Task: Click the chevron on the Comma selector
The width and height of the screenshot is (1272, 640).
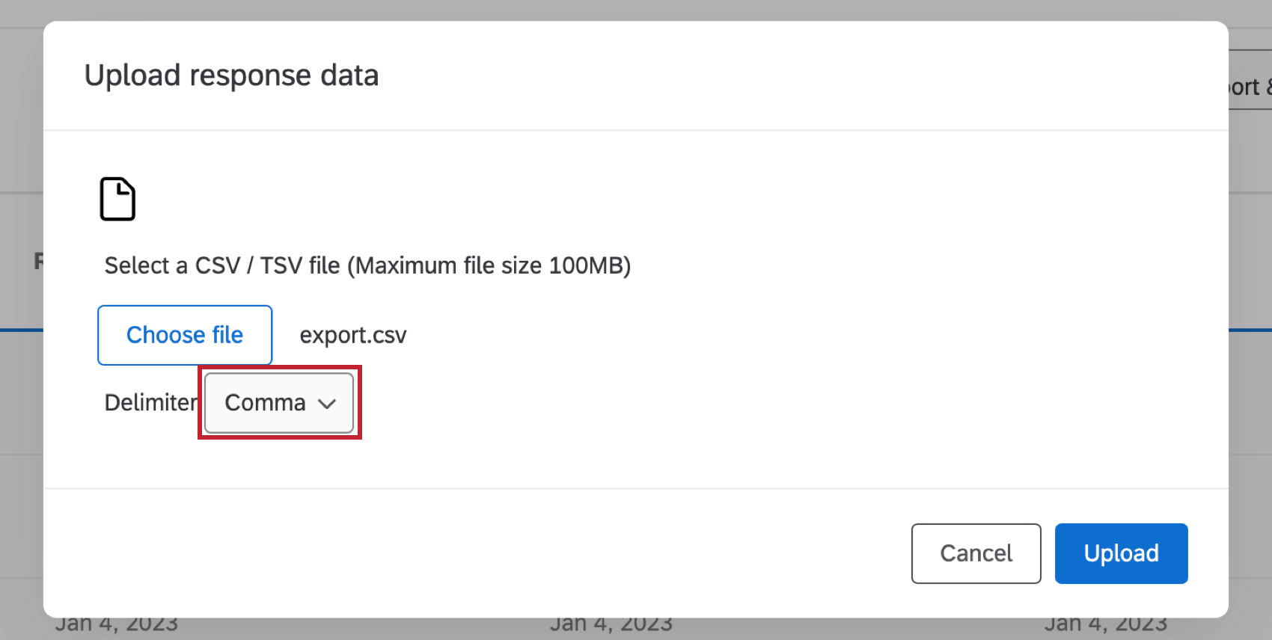Action: point(327,403)
